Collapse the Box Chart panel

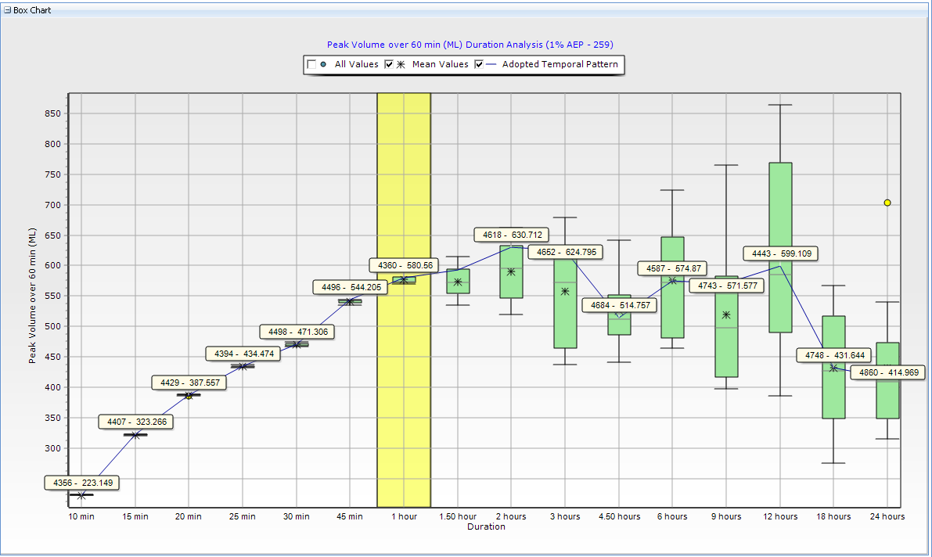[x=8, y=10]
